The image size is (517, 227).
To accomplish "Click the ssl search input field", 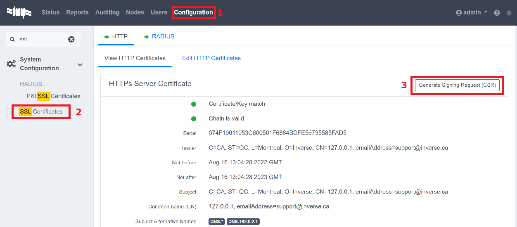I will [41, 39].
